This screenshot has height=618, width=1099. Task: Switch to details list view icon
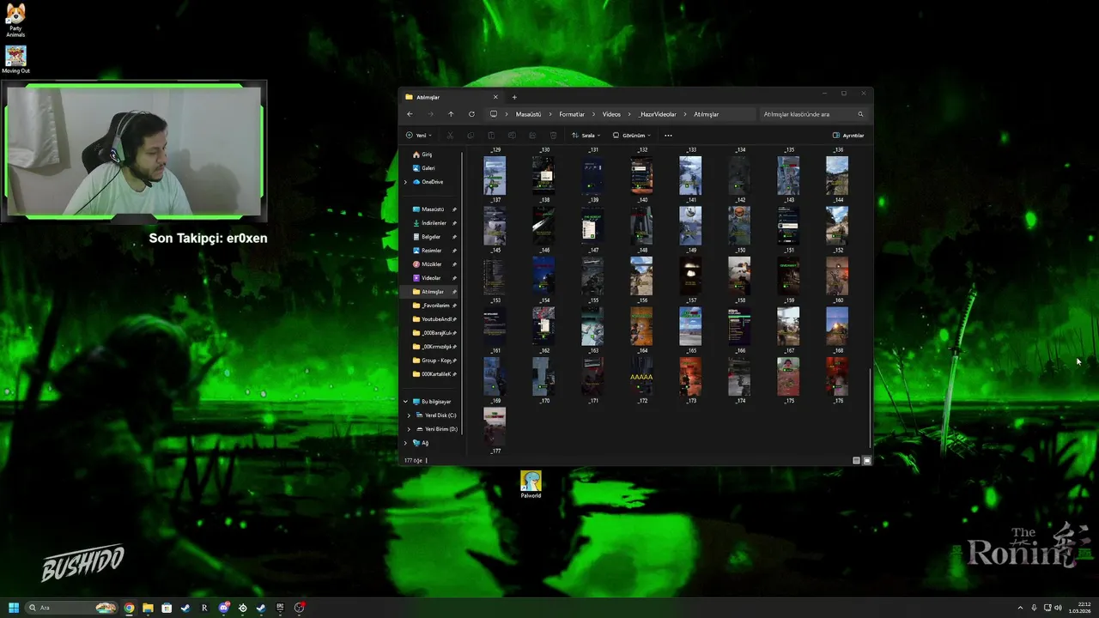point(856,461)
